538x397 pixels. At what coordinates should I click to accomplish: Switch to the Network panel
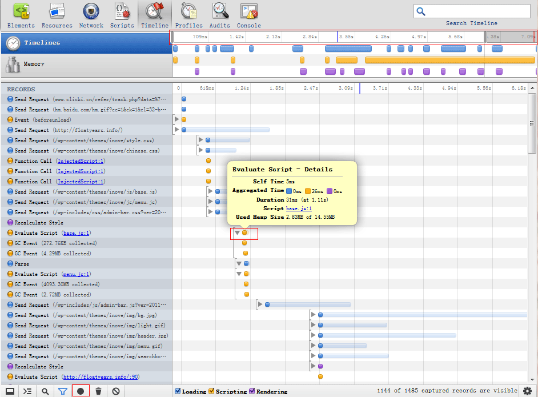pos(91,15)
